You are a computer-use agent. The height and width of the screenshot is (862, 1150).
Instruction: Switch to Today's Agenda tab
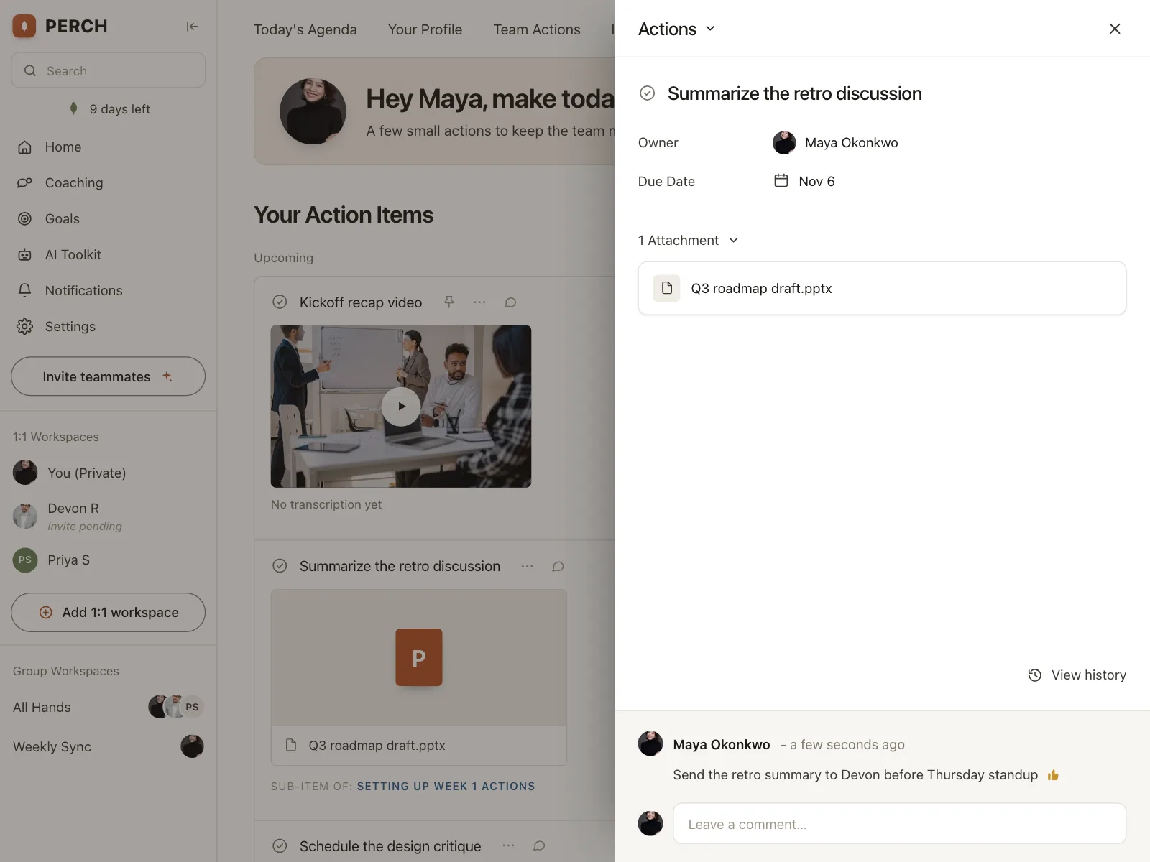pos(305,29)
